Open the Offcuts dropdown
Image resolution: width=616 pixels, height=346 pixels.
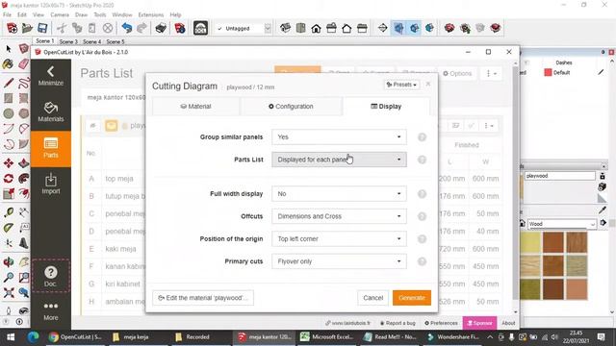click(339, 216)
